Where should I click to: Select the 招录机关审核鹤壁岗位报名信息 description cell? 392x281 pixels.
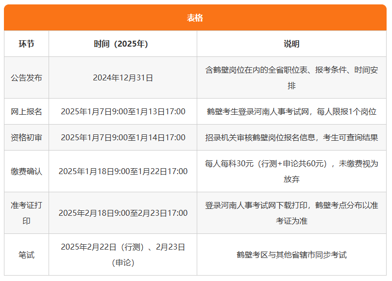pyautogui.click(x=291, y=137)
